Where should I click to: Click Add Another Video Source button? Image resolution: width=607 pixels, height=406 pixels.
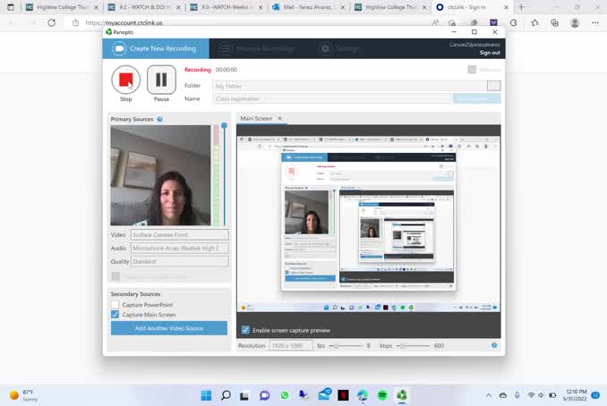(x=169, y=328)
